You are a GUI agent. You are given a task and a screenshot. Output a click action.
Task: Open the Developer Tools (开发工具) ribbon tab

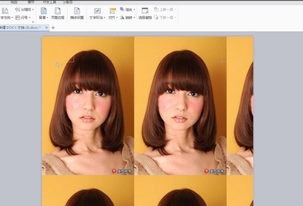pos(49,2)
